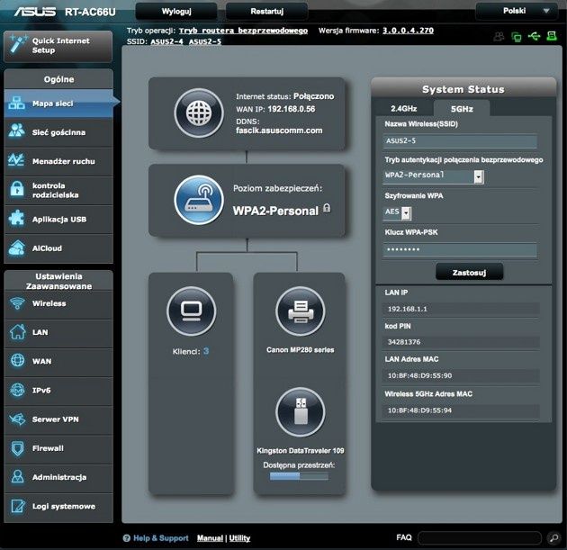
Task: Click LAN MAC address 10:BF:48:D9:55:90
Action: [419, 375]
